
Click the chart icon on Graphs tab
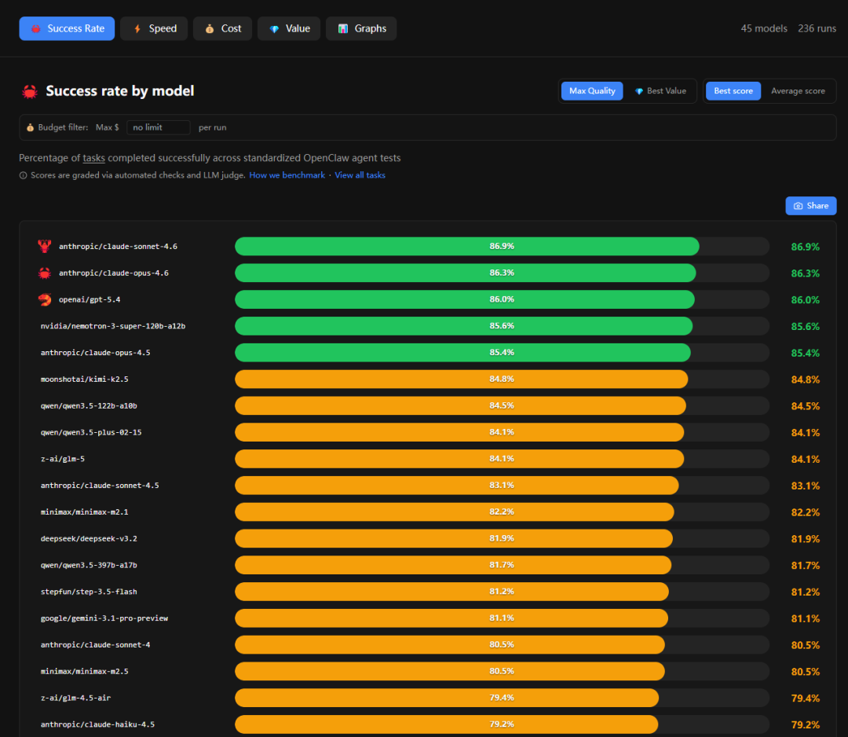coord(343,29)
